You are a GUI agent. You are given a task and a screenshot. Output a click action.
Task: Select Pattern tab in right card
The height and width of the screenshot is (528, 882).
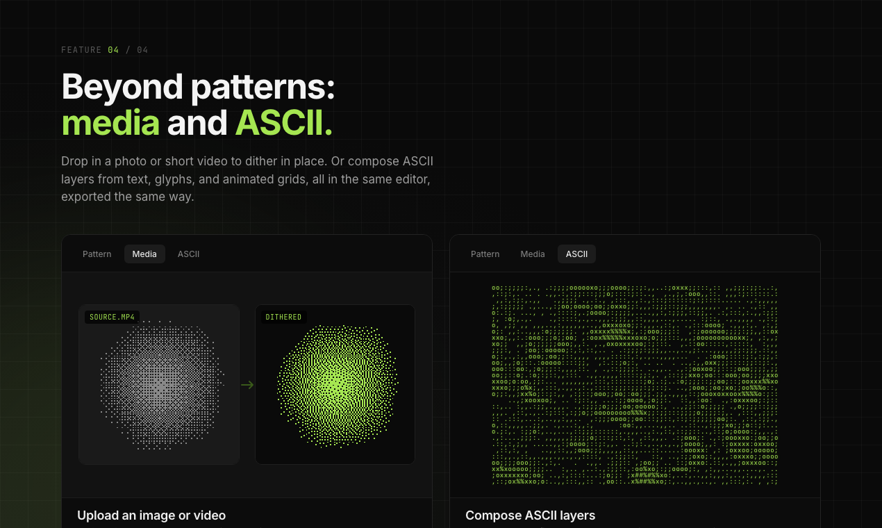point(485,254)
